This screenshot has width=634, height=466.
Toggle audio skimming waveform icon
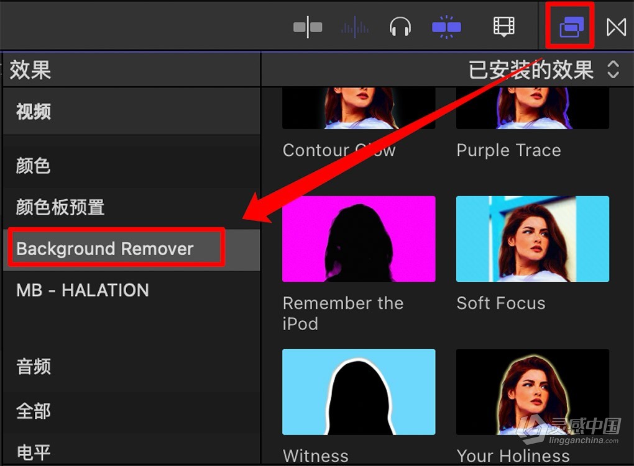354,27
